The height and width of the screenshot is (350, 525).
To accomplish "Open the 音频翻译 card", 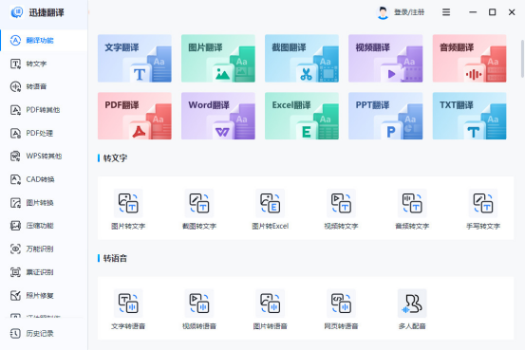I will coord(469,58).
